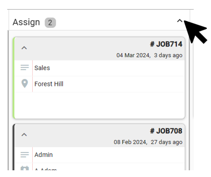The height and width of the screenshot is (177, 211).
Task: Open the # JOB714 job title
Action: click(x=166, y=44)
